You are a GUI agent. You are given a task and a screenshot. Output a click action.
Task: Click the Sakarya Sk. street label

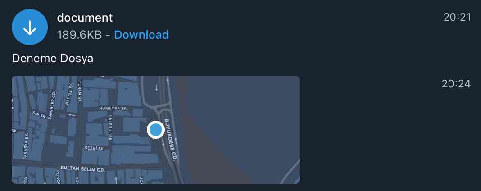pyautogui.click(x=26, y=146)
